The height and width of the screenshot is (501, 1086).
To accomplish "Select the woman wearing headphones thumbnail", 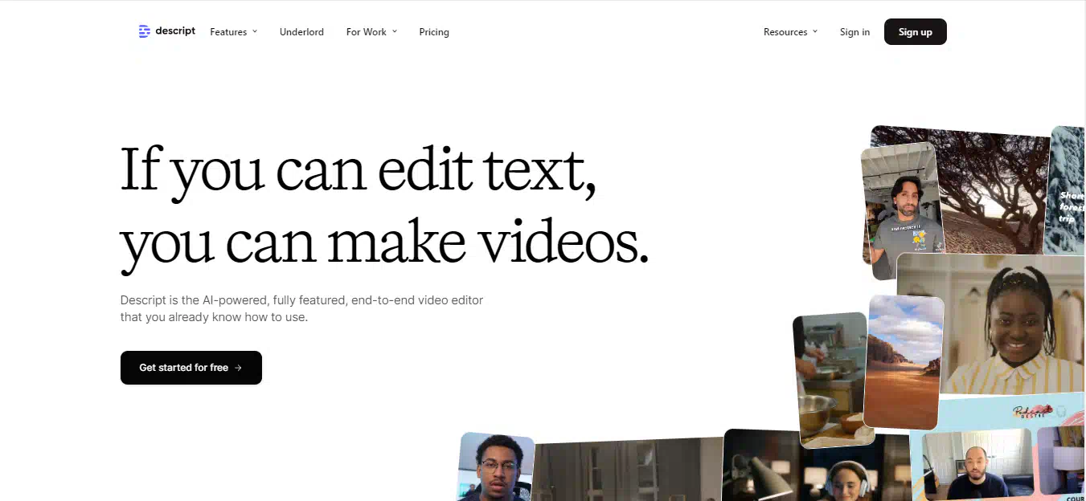I will tap(816, 465).
